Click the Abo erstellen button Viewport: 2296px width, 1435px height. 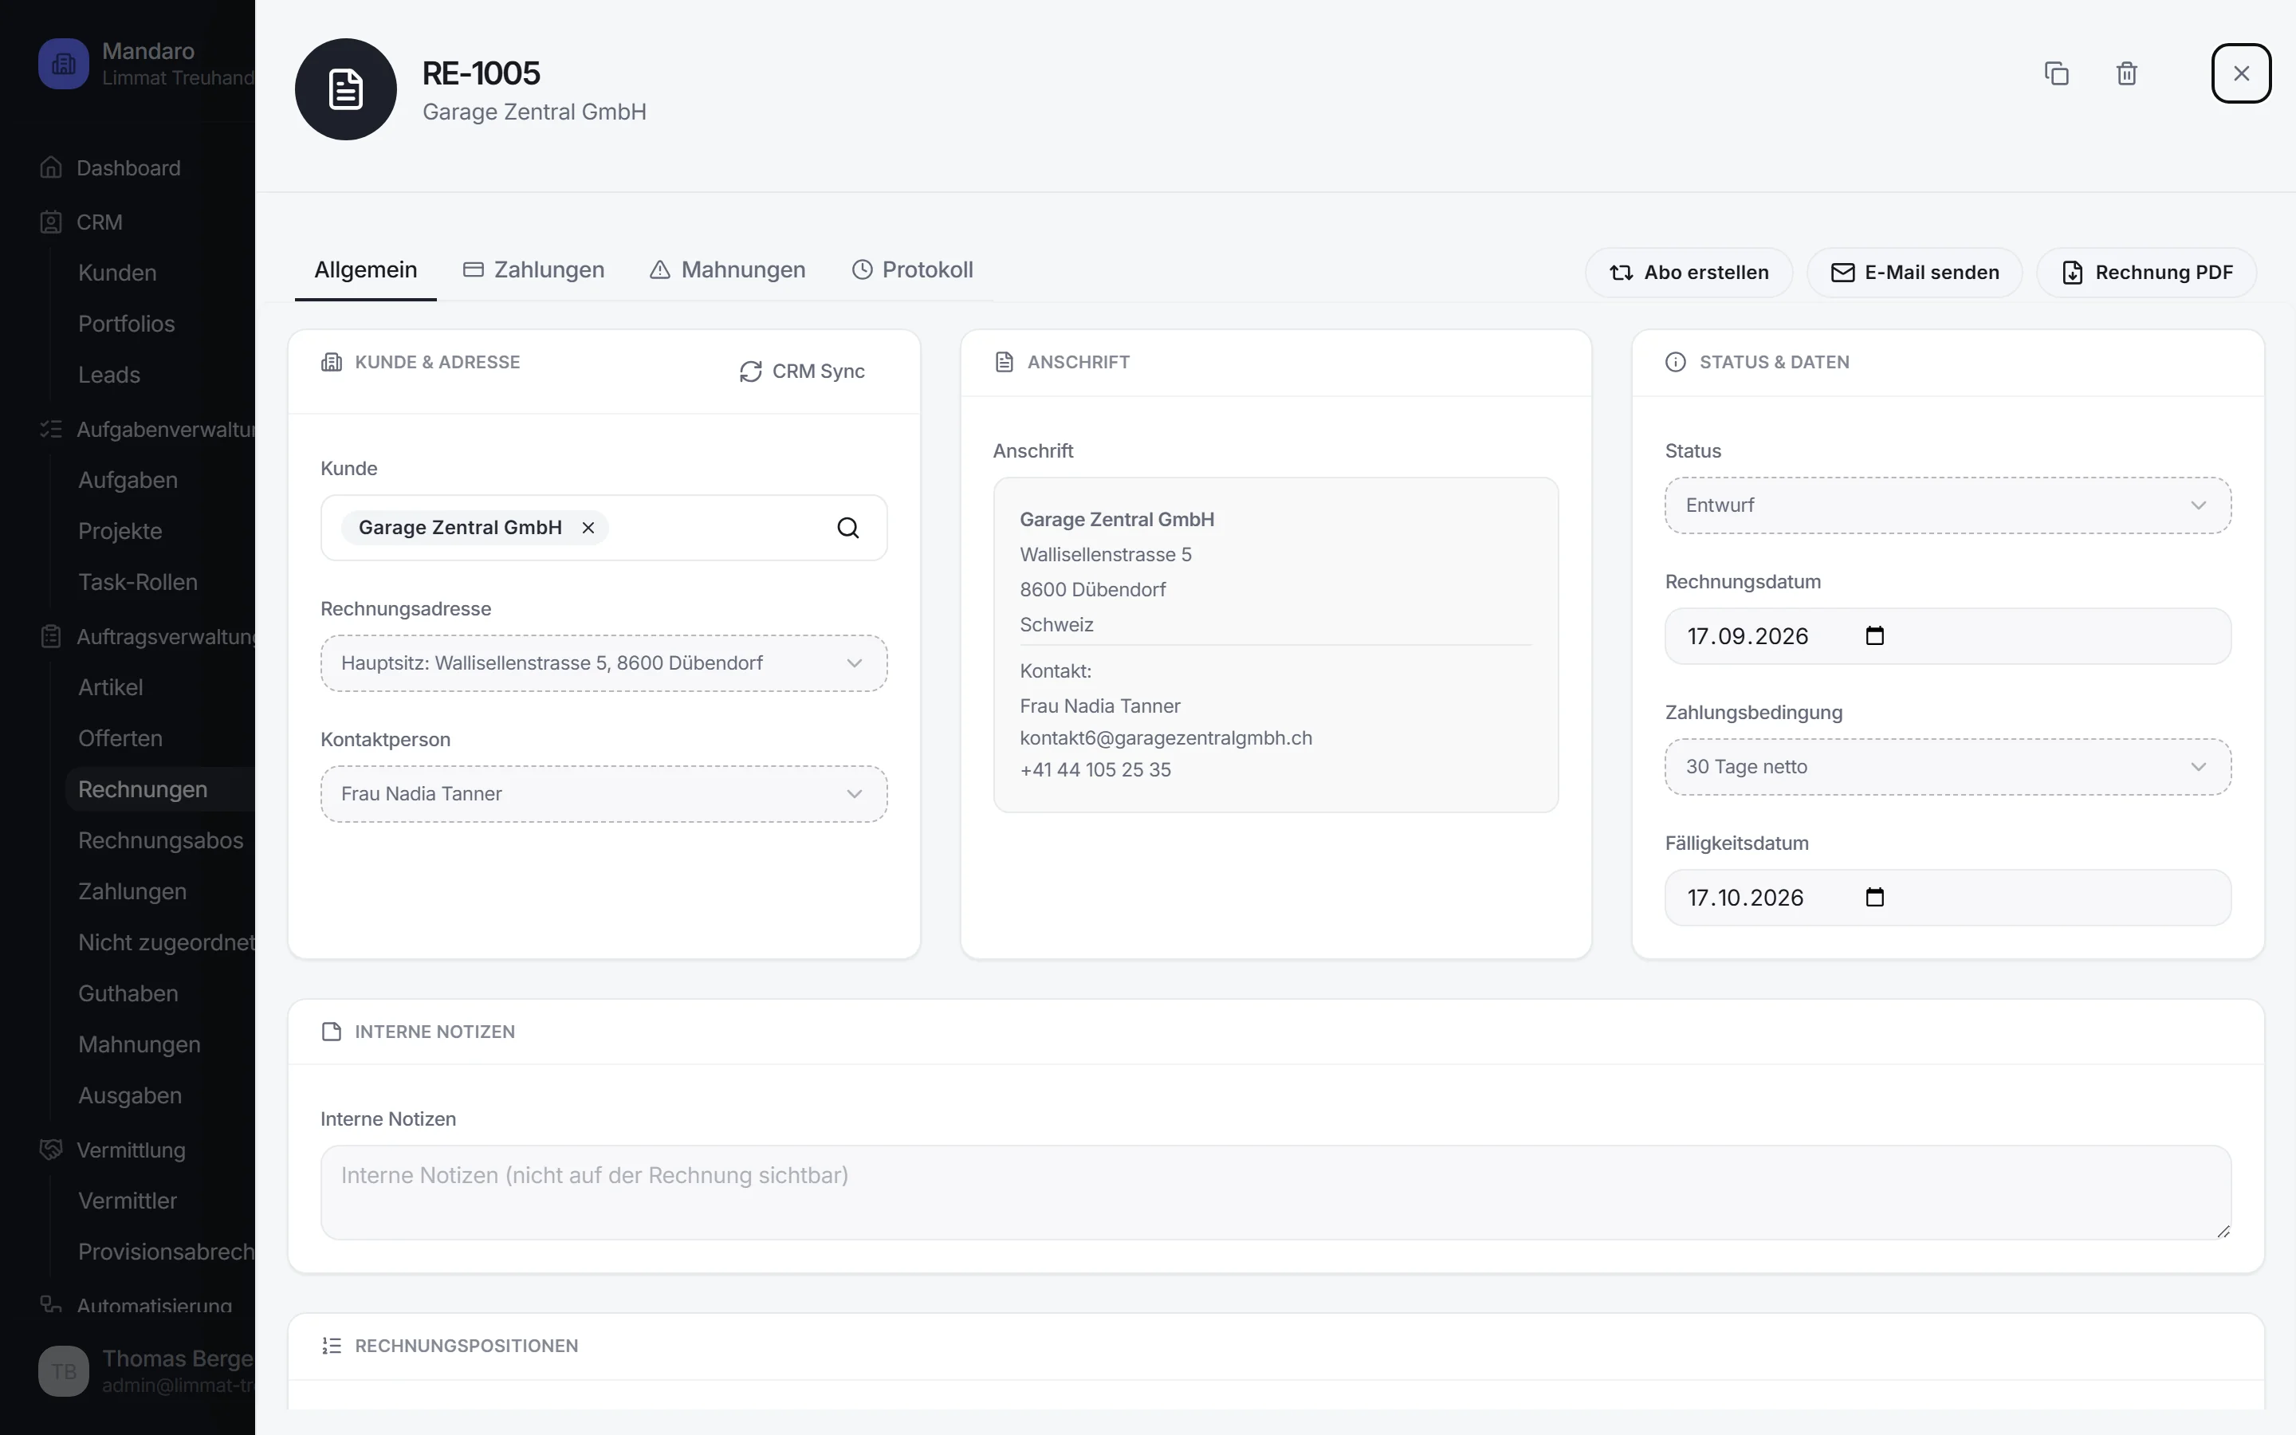click(x=1689, y=273)
